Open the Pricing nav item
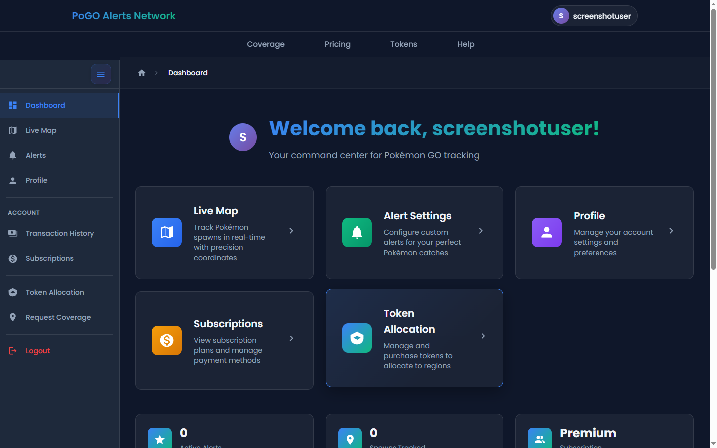The height and width of the screenshot is (448, 717). (x=338, y=44)
